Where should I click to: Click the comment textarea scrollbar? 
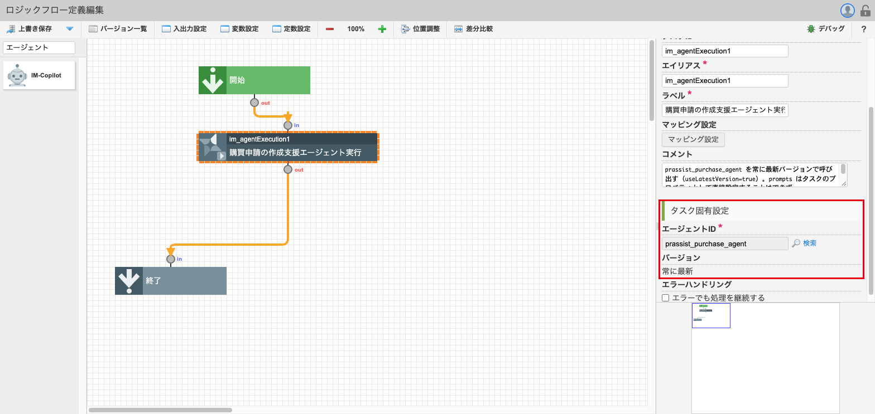tap(844, 169)
